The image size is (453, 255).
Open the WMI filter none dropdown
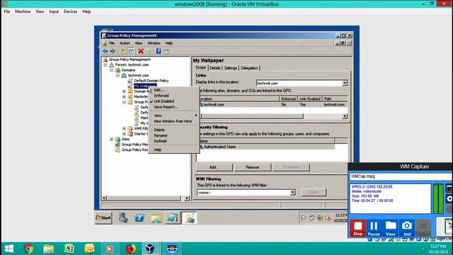tap(292, 193)
